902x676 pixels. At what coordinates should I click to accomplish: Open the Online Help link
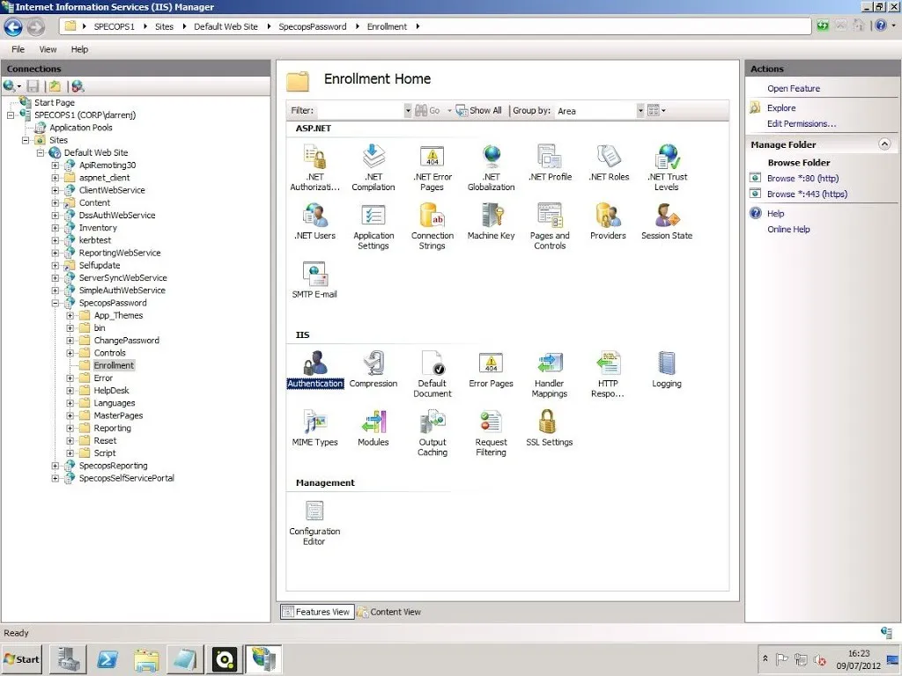tap(788, 230)
